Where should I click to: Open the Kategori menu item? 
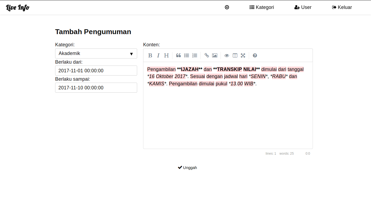click(x=262, y=7)
